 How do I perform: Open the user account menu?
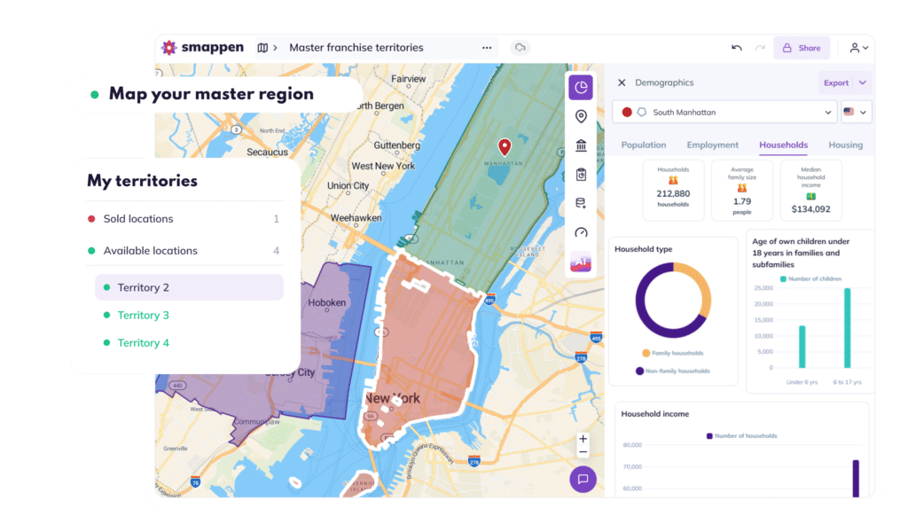pyautogui.click(x=858, y=48)
